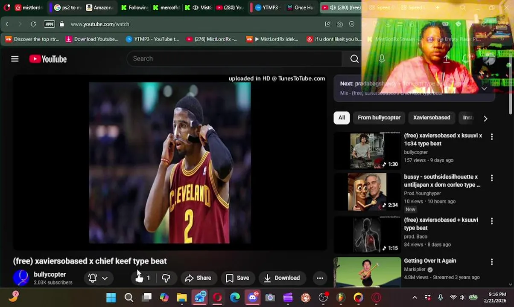
Task: Open volume speaker tray icon
Action: (462, 298)
